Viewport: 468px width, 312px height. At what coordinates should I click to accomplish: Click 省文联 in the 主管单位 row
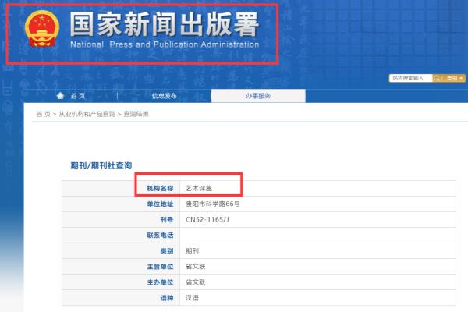tap(196, 266)
